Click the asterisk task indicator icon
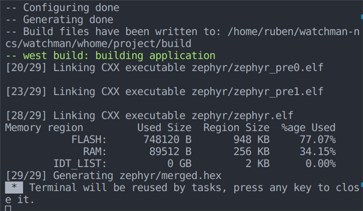Viewport: 363px width, 211px height. point(14,187)
